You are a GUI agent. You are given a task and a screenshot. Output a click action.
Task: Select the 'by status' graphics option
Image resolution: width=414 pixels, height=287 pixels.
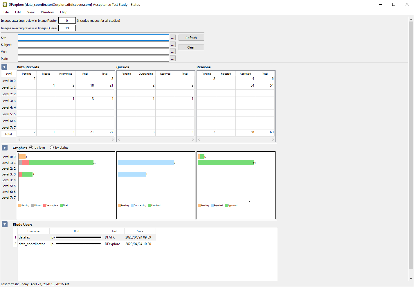tap(52, 148)
